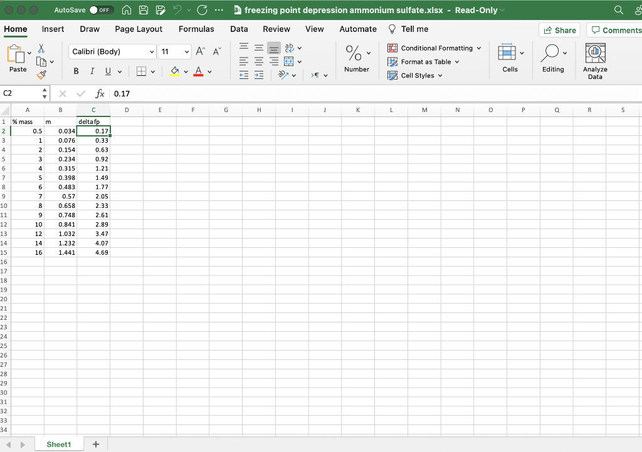
Task: Open the Conditional Formatting menu
Action: (434, 48)
